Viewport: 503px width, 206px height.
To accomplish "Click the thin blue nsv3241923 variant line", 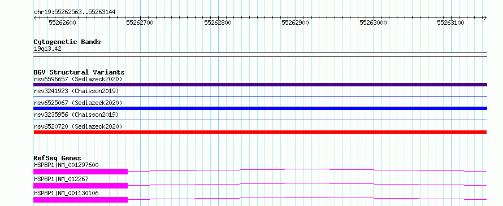I will [x=260, y=96].
